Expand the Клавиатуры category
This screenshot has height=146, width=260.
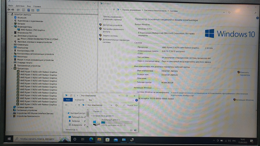[x=12, y=45]
